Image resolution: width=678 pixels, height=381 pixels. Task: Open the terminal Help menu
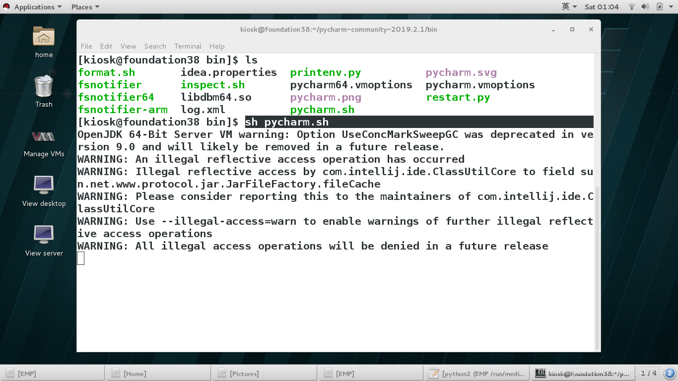217,46
